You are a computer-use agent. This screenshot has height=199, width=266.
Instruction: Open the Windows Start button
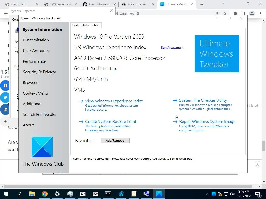(x=6, y=194)
